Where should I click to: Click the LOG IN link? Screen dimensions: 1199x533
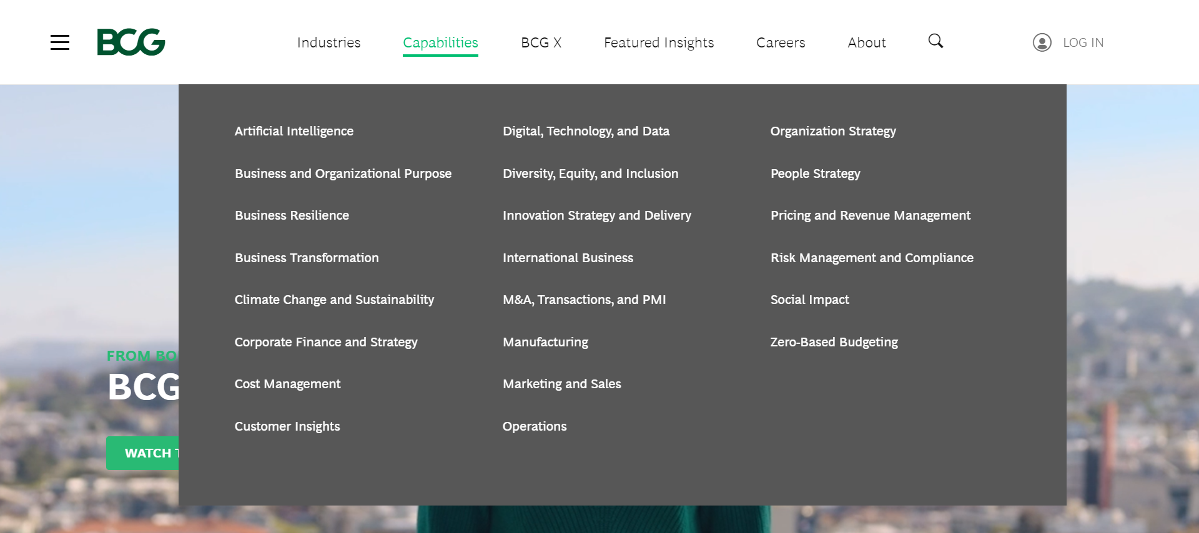pos(1083,42)
